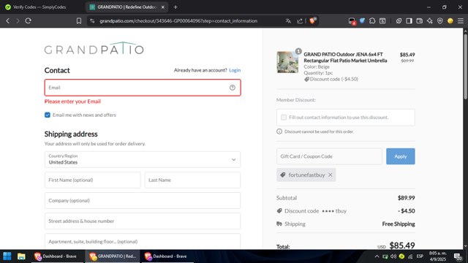Open Windows Start menu
468x263 pixels.
(x=7, y=256)
